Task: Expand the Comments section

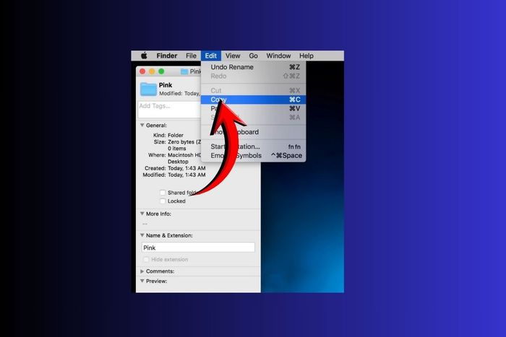Action: 142,271
